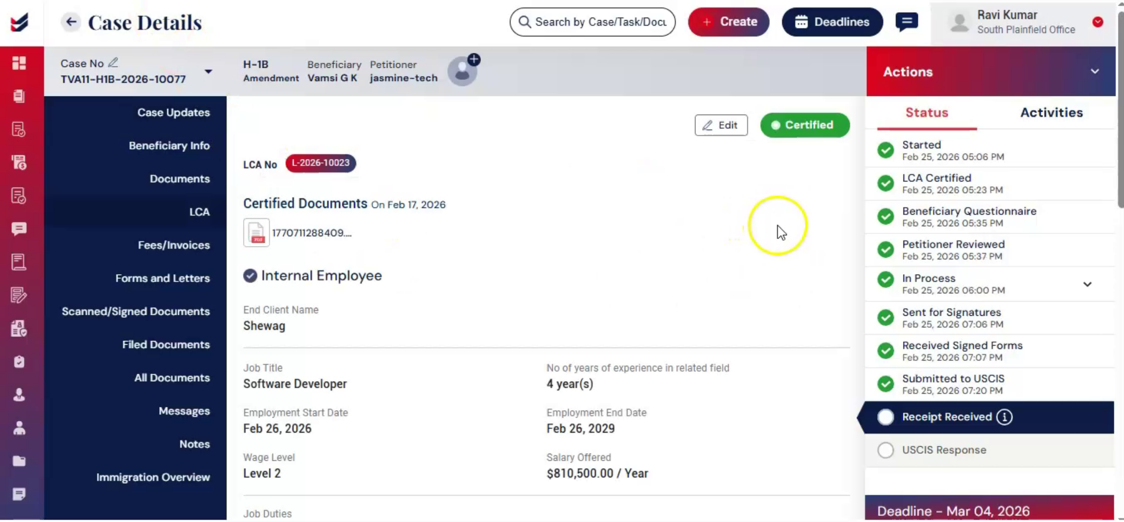Open file 1770711288409 link
1124x522 pixels.
[x=311, y=233]
